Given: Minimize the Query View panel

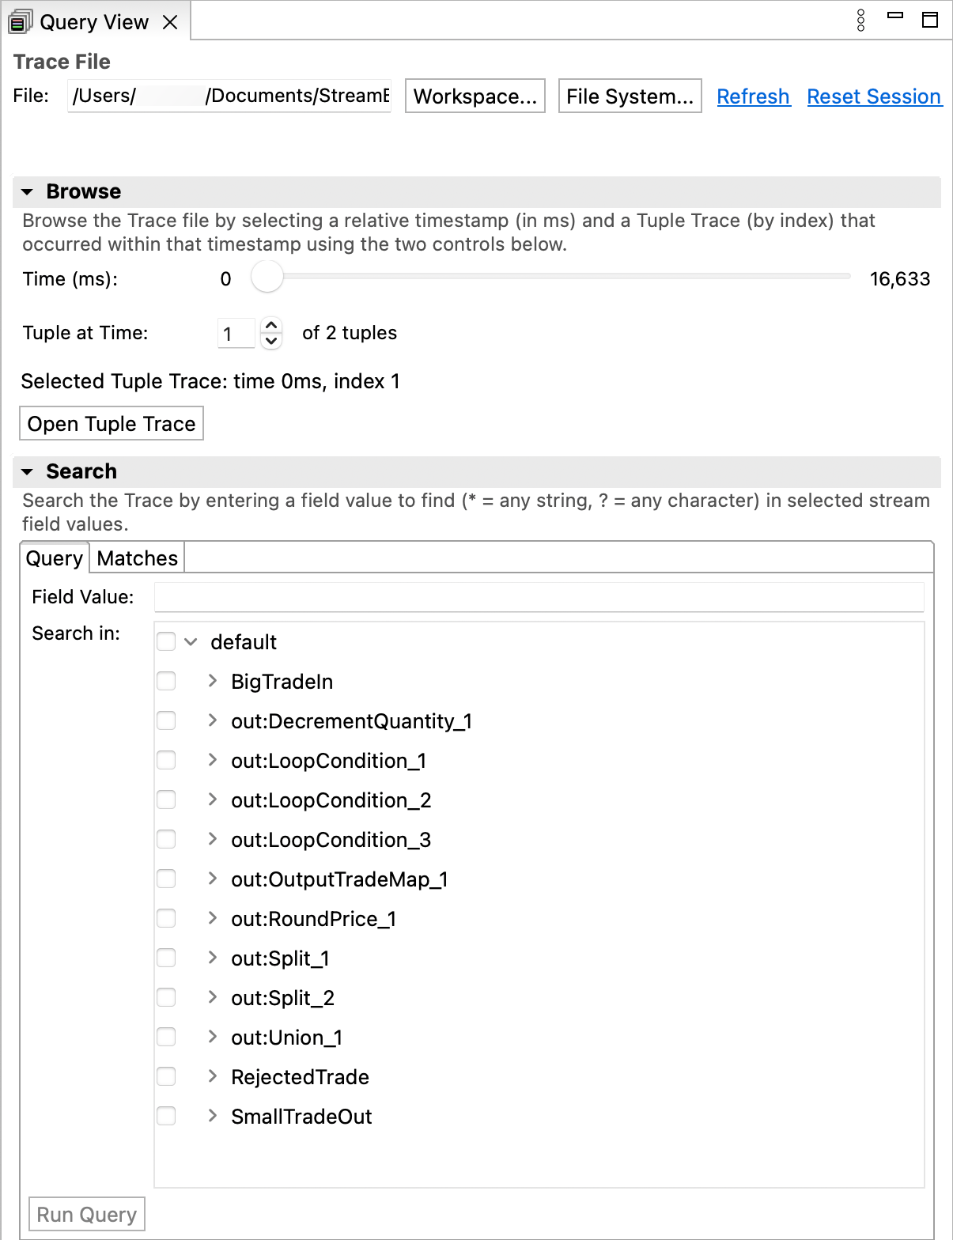Looking at the screenshot, I should pyautogui.click(x=895, y=16).
